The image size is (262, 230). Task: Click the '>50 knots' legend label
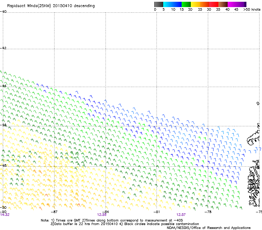(252, 10)
